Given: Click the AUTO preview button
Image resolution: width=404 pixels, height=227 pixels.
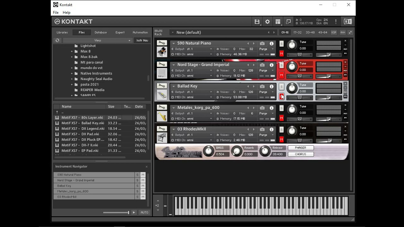Looking at the screenshot, I should click(144, 212).
